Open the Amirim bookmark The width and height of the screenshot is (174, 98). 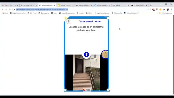pos(80,13)
